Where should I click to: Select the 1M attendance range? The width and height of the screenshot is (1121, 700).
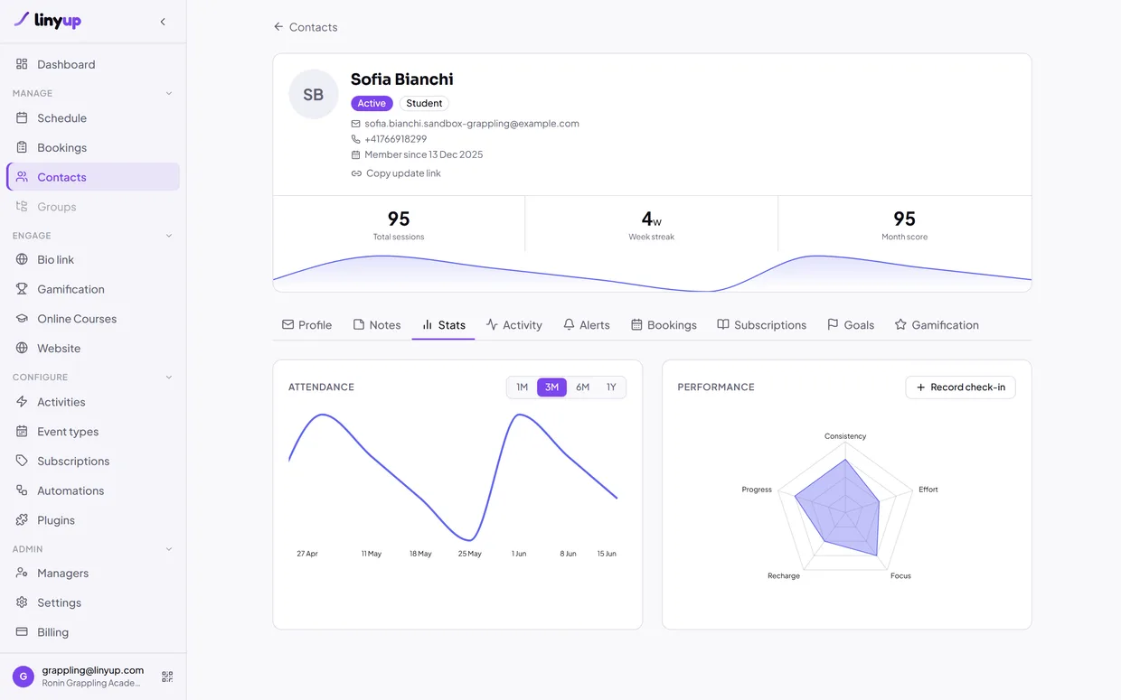tap(522, 387)
